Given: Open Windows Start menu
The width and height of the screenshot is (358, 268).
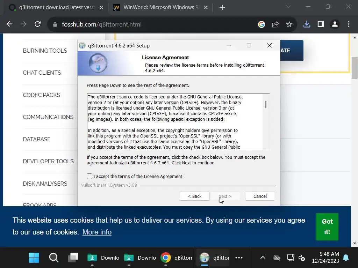Looking at the screenshot, I should 34,258.
